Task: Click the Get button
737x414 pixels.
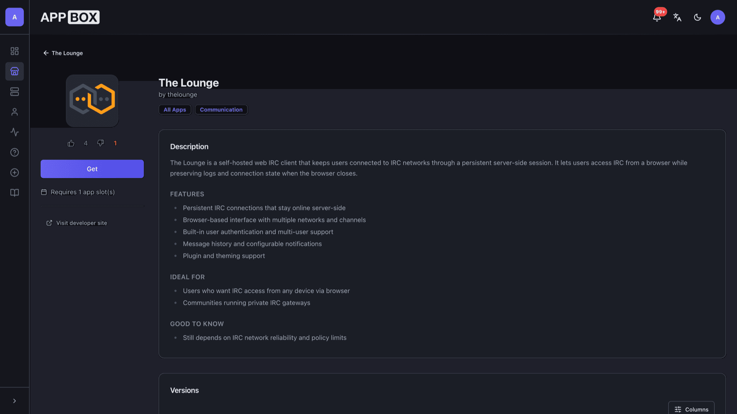Action: pos(92,169)
